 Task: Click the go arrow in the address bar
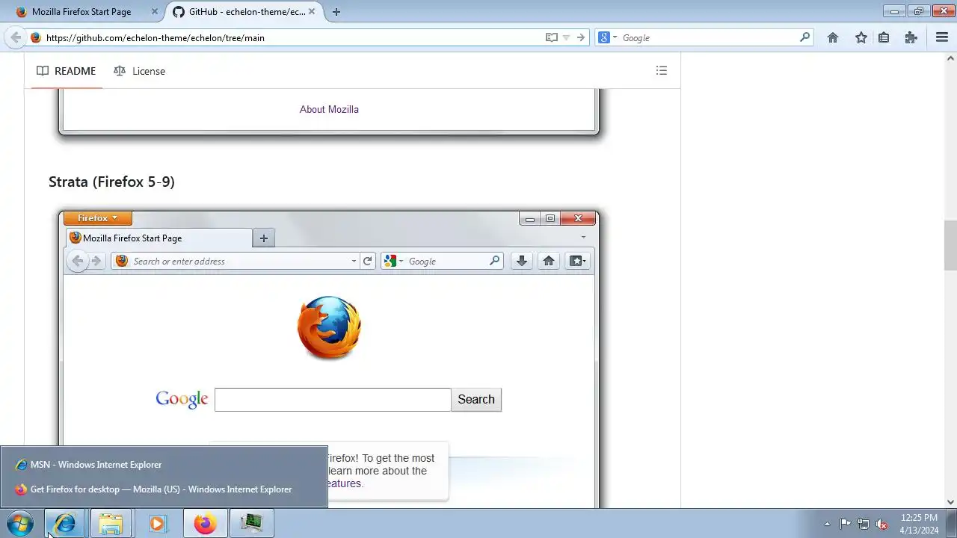coord(580,37)
